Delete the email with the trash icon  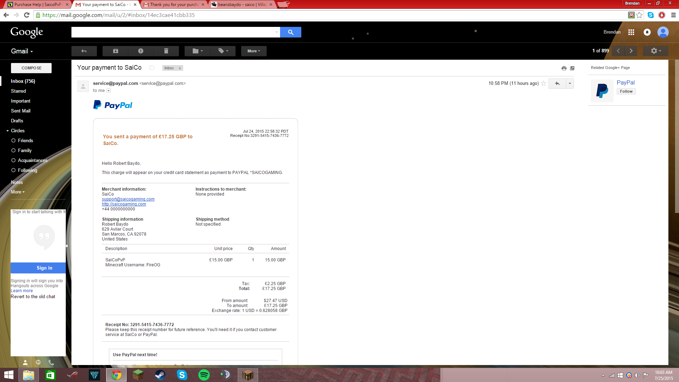[x=166, y=51]
